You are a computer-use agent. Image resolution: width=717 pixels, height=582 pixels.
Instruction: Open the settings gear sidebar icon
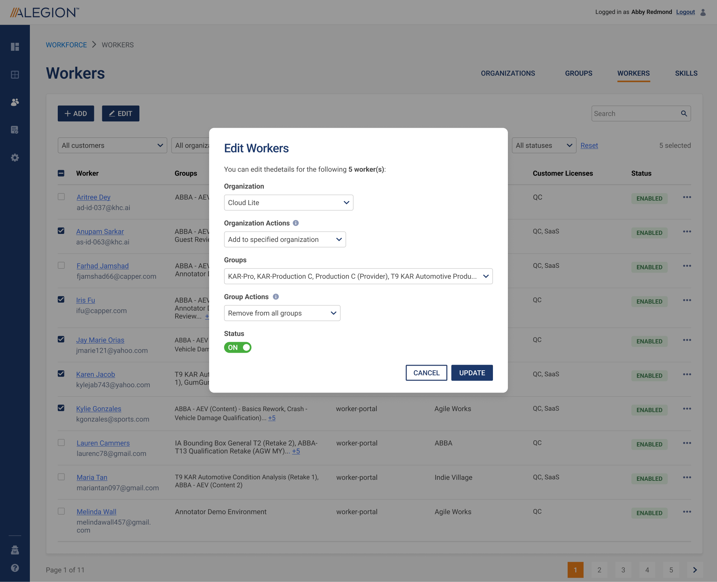pos(15,158)
